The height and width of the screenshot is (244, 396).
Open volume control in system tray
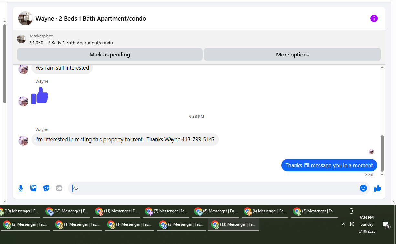coord(351,224)
